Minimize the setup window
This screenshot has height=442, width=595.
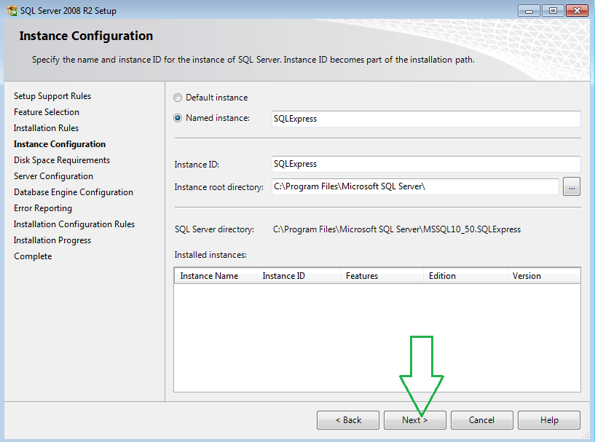529,11
